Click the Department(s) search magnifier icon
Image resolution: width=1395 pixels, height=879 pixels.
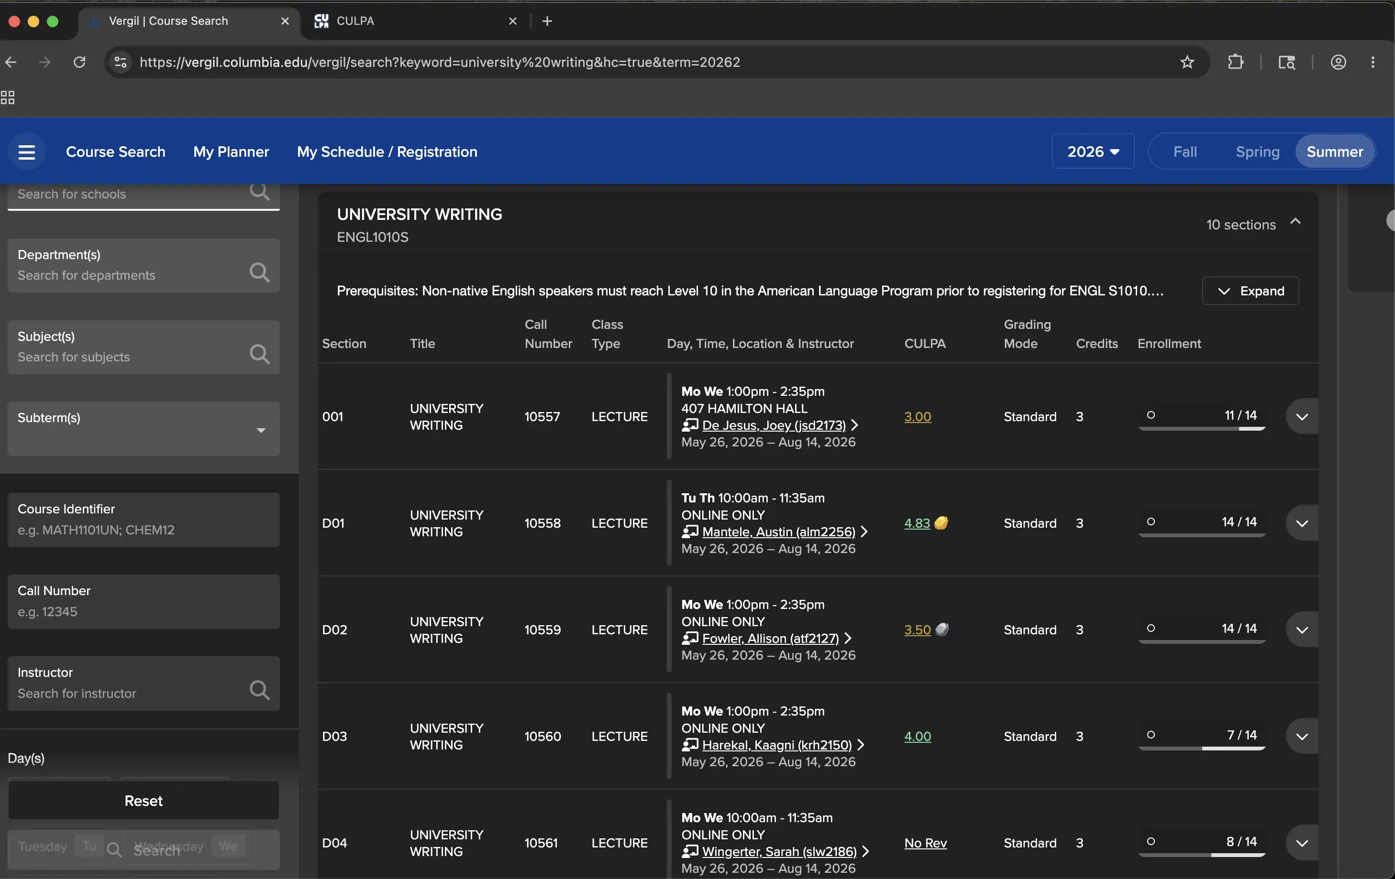(x=260, y=272)
